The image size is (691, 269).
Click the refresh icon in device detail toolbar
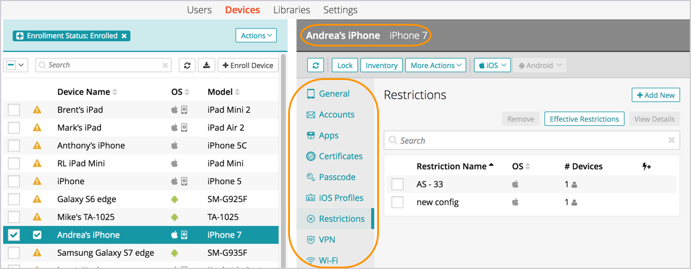pyautogui.click(x=316, y=66)
